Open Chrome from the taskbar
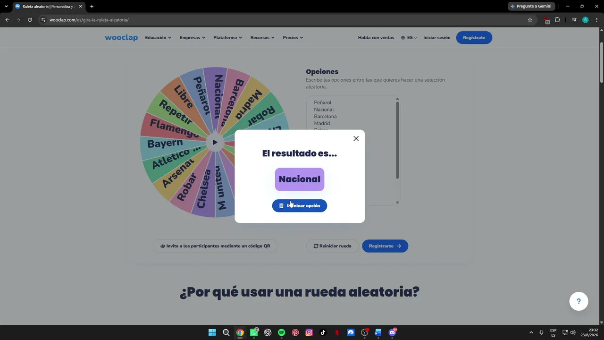Viewport: 604px width, 340px height. coord(240,332)
